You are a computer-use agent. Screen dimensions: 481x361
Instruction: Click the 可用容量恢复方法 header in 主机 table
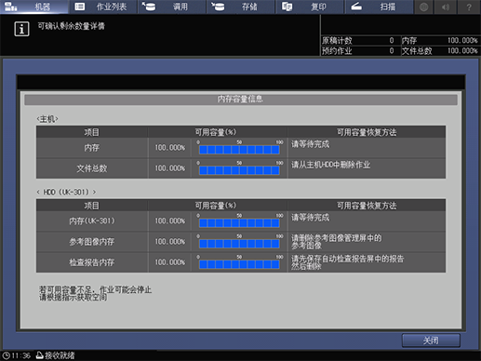(x=367, y=132)
